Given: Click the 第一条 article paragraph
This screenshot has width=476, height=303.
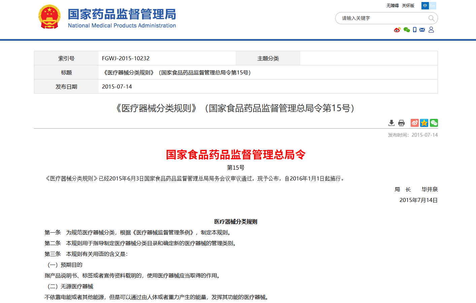Looking at the screenshot, I should (139, 233).
